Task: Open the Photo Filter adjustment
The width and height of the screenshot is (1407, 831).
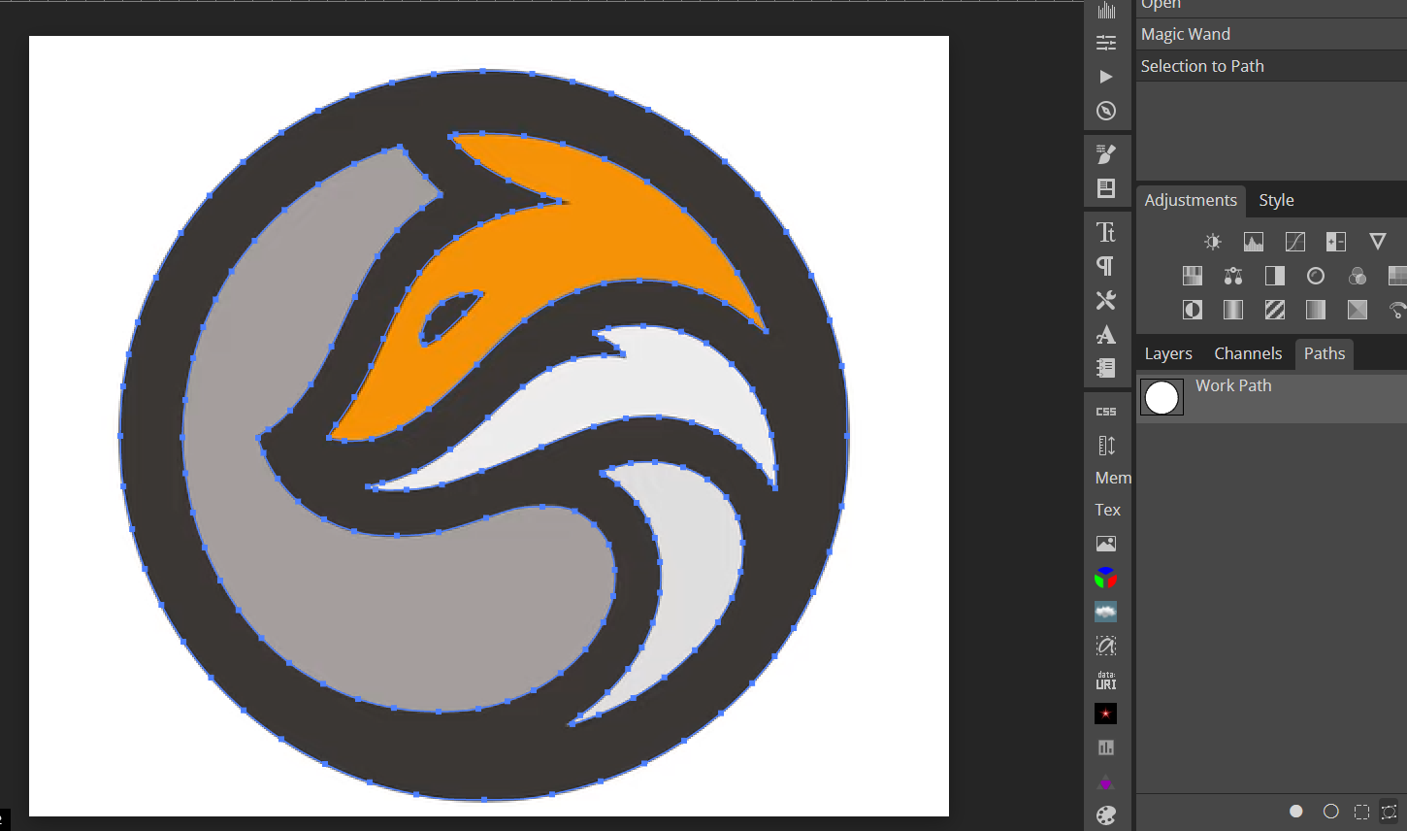Action: [x=1316, y=275]
